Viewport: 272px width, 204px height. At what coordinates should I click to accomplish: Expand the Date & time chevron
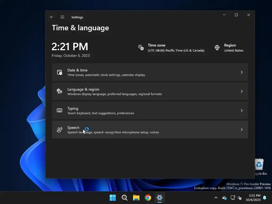[242, 72]
